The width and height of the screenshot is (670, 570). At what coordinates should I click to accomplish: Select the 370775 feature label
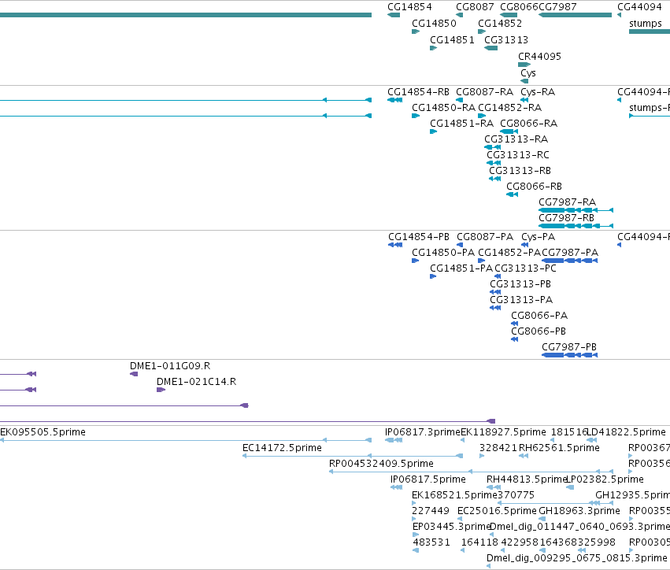click(516, 496)
